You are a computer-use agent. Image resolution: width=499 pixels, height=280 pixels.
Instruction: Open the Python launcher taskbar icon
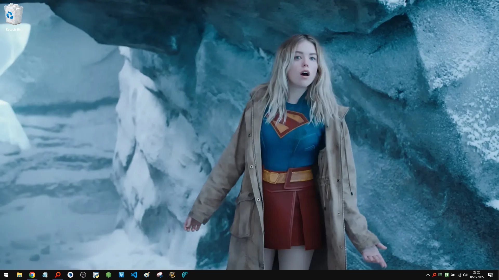96,275
